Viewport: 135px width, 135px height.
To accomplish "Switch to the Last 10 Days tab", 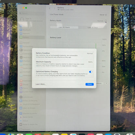I will tap(92, 28).
